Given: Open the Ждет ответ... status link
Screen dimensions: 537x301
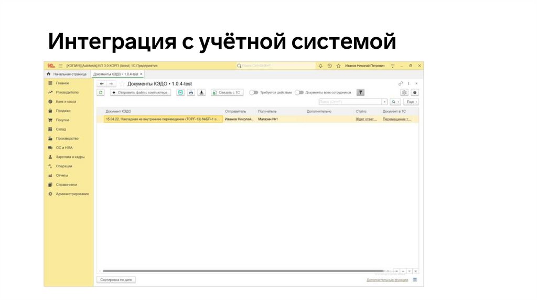Looking at the screenshot, I should tap(366, 119).
